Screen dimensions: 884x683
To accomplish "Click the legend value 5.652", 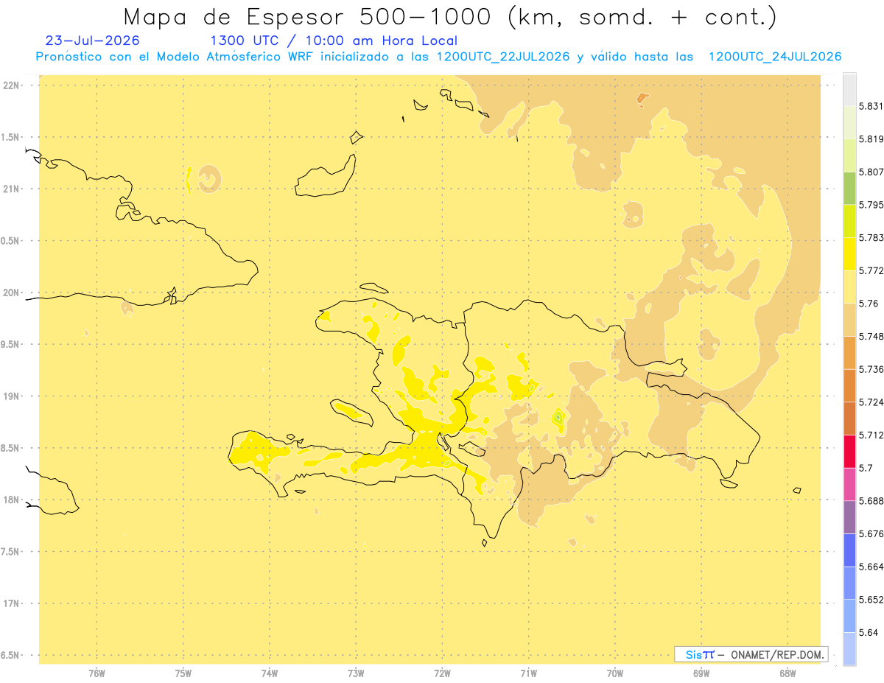I will click(x=871, y=600).
